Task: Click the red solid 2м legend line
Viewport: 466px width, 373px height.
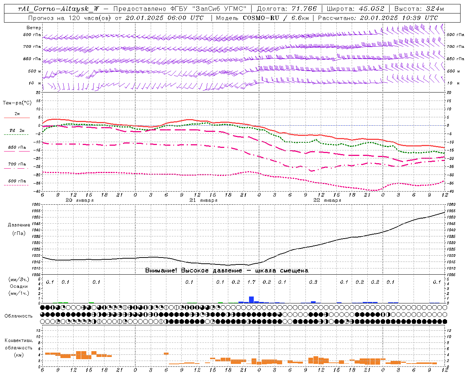Action: tap(17, 118)
